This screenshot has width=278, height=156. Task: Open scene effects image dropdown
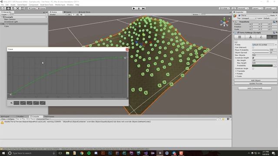(82, 14)
